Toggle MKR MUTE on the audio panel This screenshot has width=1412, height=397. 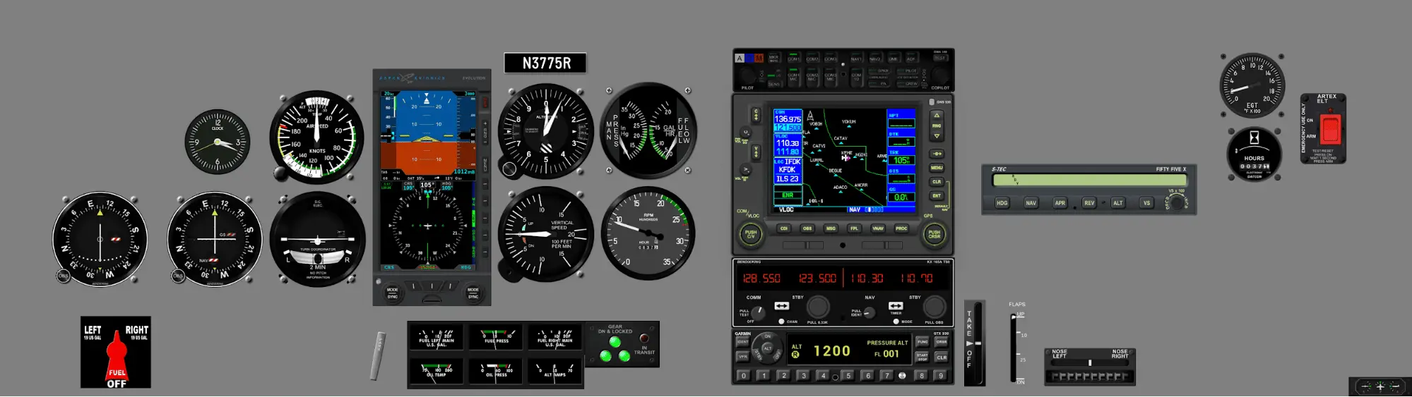click(x=773, y=58)
